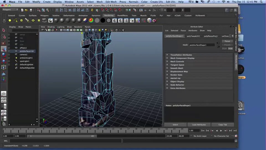Expand the Render Stats section
The image size is (266, 150).
[x=199, y=75]
